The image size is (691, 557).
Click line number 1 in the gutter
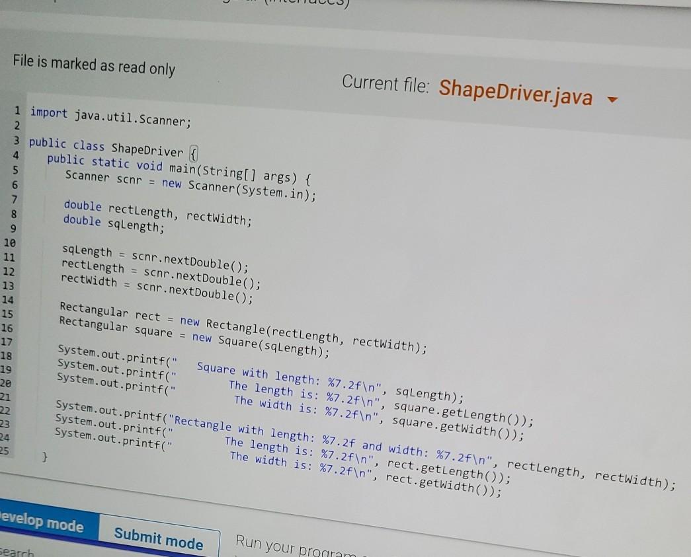(17, 110)
